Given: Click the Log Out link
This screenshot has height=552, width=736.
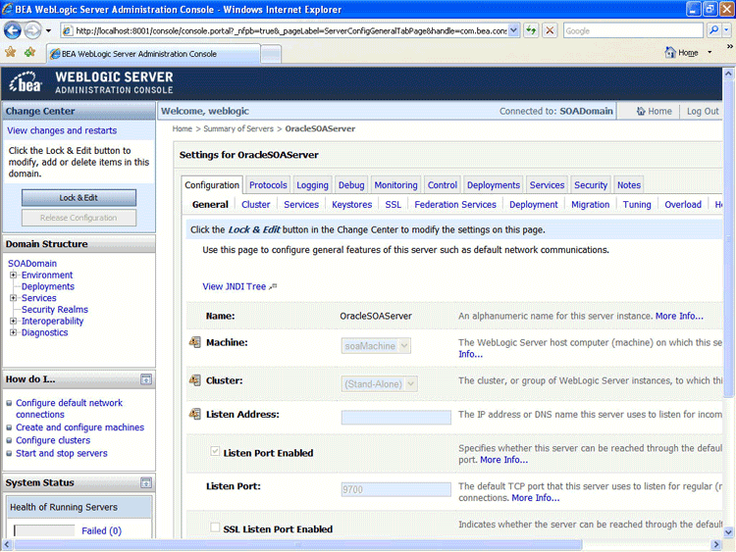Looking at the screenshot, I should (x=703, y=111).
